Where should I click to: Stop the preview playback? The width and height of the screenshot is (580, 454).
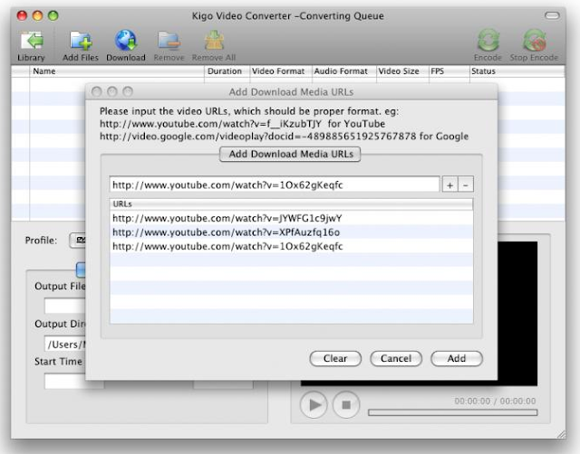(x=346, y=404)
